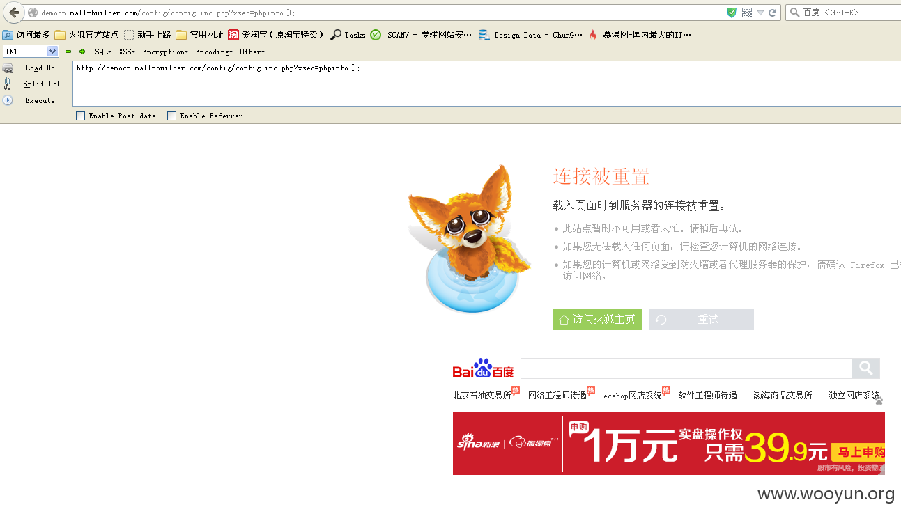Open the HackBar SQL menu
This screenshot has width=901, height=514.
[x=103, y=52]
